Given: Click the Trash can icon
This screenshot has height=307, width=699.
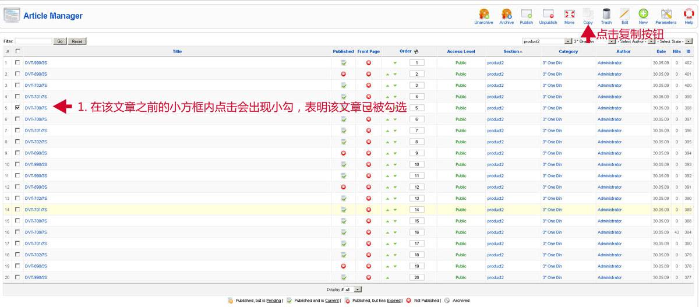Looking at the screenshot, I should (x=606, y=14).
